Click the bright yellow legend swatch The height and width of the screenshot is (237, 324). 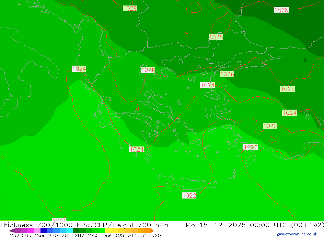tap(109, 231)
